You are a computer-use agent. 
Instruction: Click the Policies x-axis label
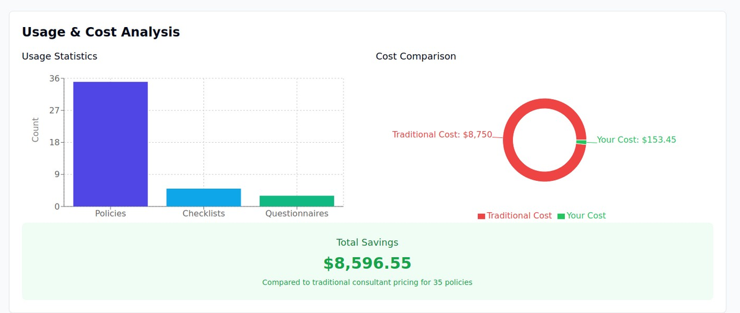tap(110, 214)
